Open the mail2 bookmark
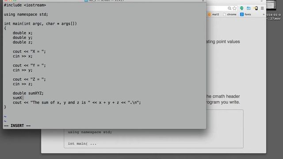283x159 pixels. [214, 15]
